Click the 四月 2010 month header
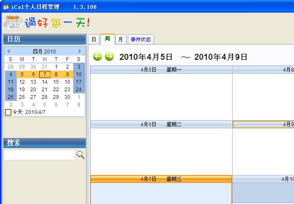The height and width of the screenshot is (204, 294). click(44, 51)
